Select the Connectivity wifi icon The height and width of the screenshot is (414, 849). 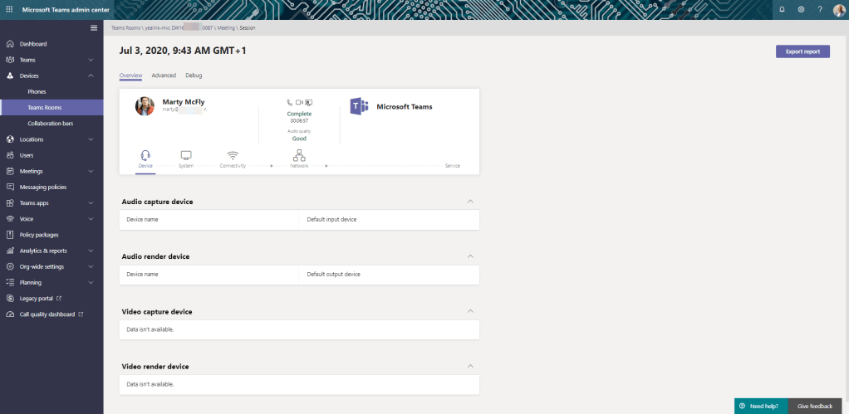click(x=233, y=155)
